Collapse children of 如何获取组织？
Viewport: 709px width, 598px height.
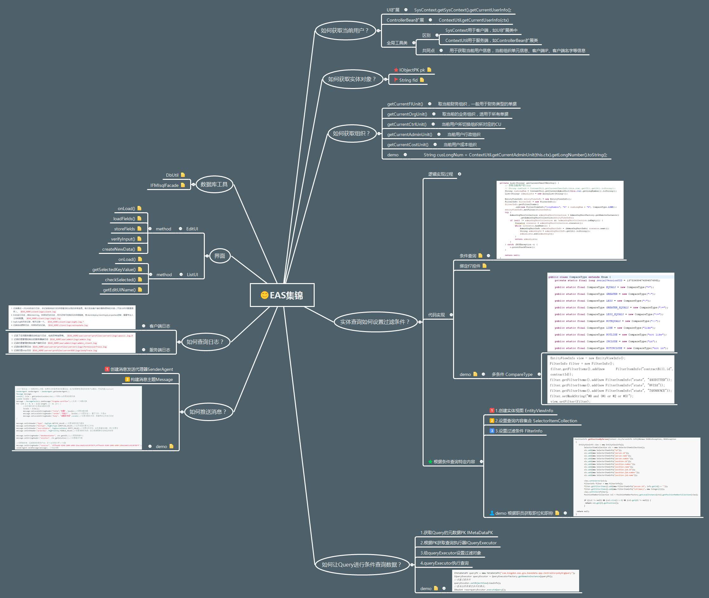[x=379, y=133]
